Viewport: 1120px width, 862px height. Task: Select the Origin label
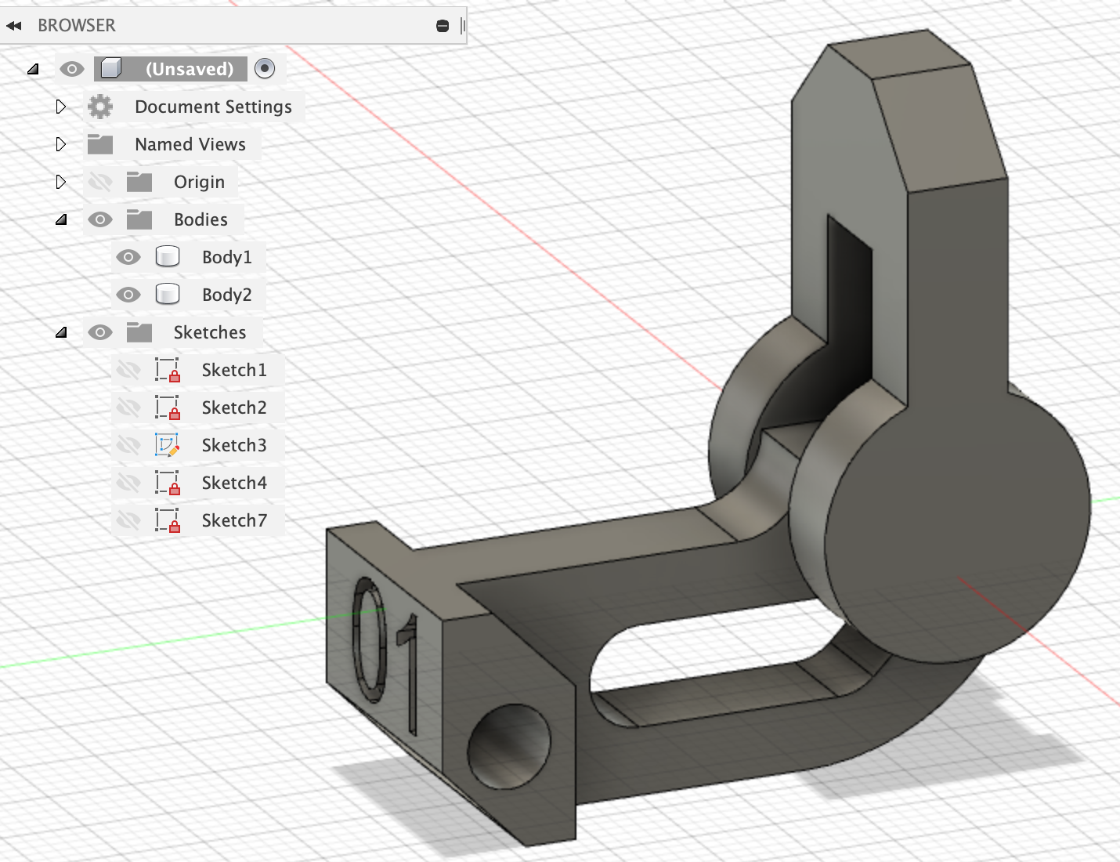coord(199,182)
